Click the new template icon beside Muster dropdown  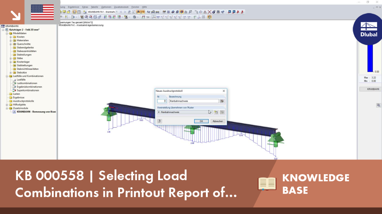216,112
